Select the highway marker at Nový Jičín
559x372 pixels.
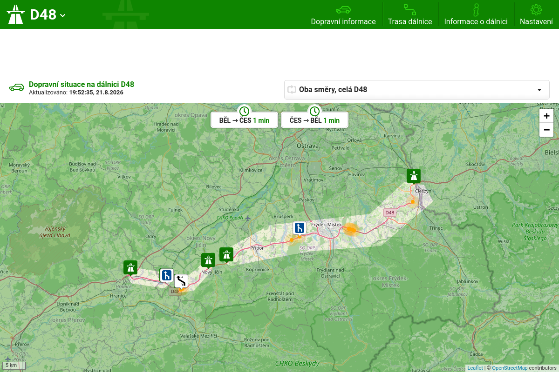pos(208,261)
